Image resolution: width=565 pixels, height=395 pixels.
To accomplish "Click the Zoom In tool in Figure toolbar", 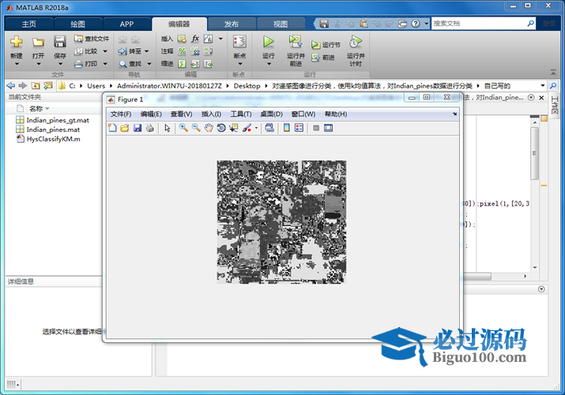I will tap(183, 128).
